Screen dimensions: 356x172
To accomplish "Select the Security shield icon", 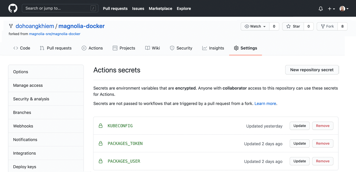I will tap(173, 48).
